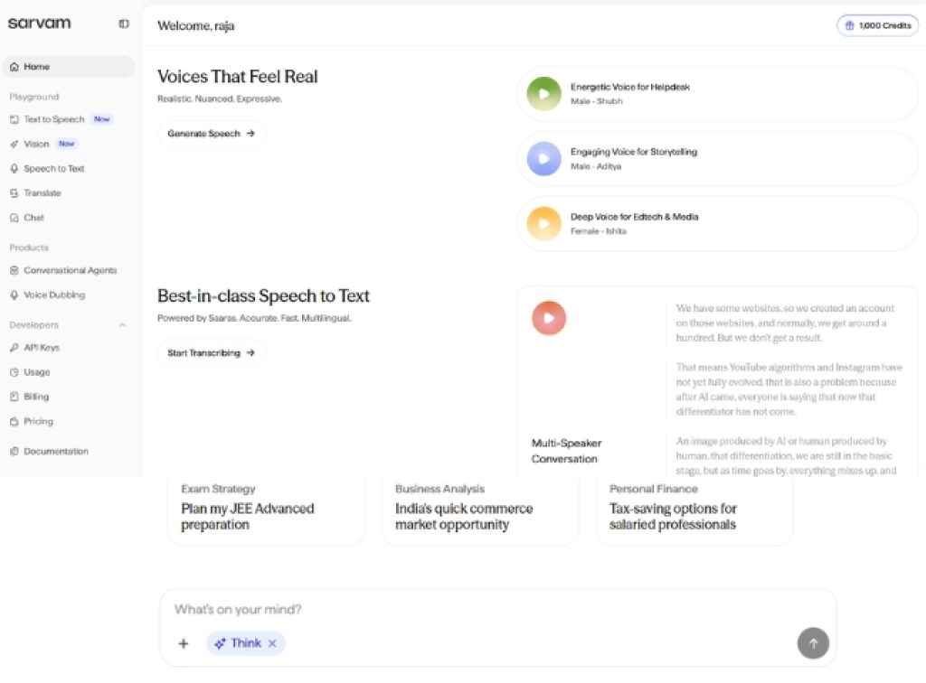This screenshot has width=926, height=683.
Task: Open Documentation link in sidebar
Action: coord(56,452)
